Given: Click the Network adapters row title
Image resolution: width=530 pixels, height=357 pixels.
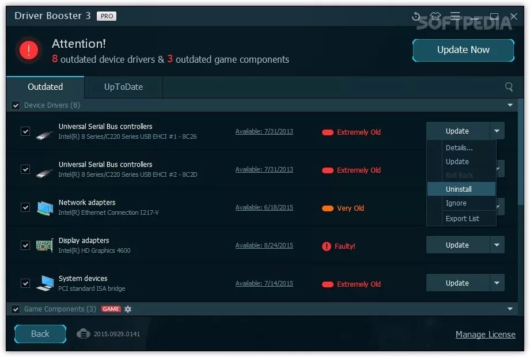Looking at the screenshot, I should pyautogui.click(x=87, y=202).
